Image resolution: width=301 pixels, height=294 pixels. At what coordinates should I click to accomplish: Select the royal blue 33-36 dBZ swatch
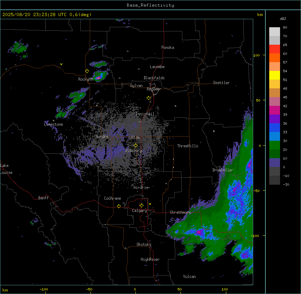coord(274,127)
